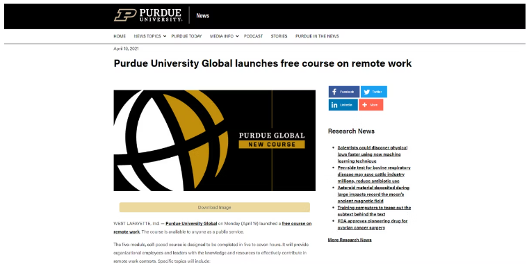This screenshot has height=269, width=529.
Task: Expand the News Topics dropdown arrow
Action: click(165, 36)
